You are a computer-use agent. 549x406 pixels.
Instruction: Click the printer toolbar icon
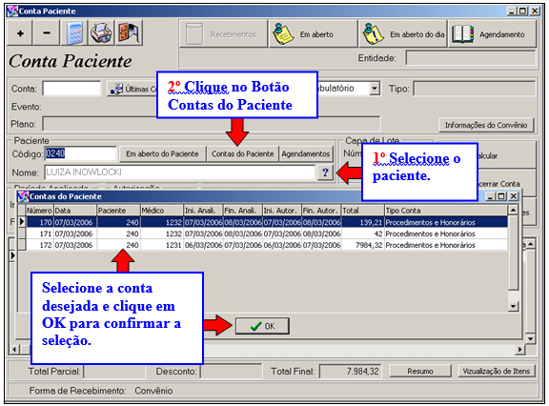click(102, 33)
